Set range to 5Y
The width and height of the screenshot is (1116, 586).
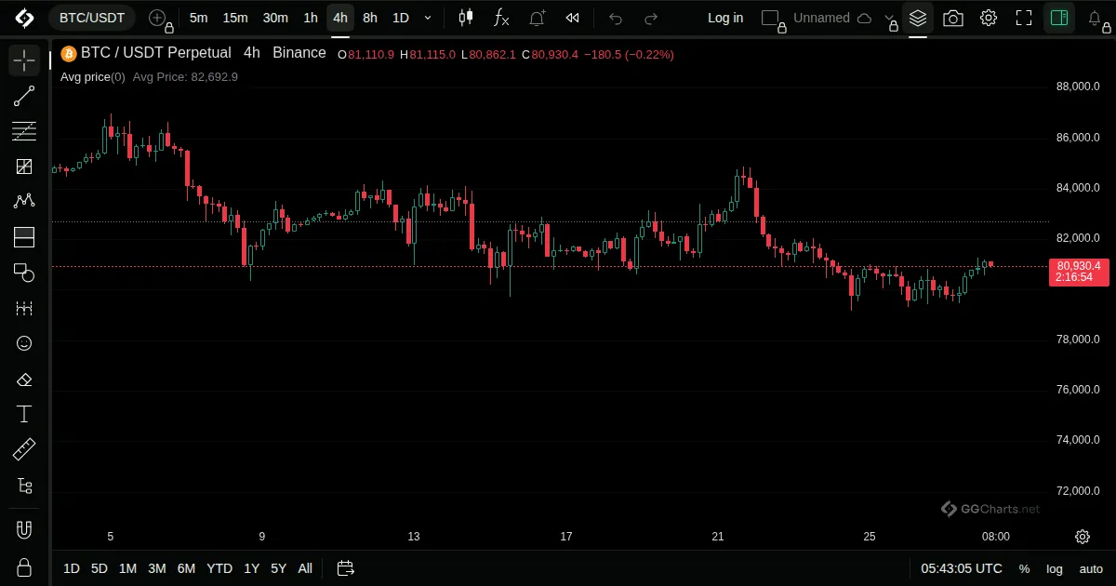278,568
